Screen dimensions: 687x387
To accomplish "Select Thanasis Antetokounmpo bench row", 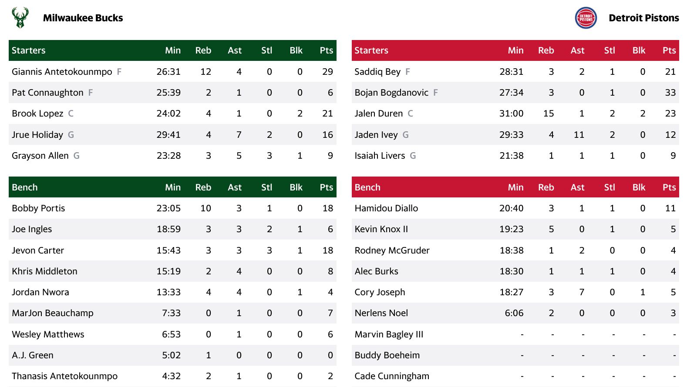I will (x=172, y=376).
